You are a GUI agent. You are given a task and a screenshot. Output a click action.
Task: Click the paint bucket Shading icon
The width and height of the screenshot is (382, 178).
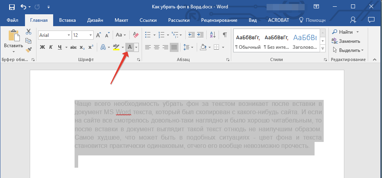coord(203,47)
